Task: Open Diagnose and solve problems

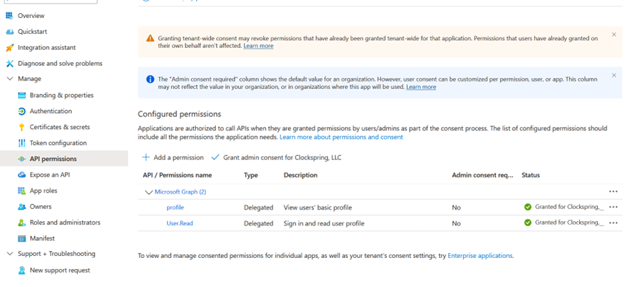Action: click(60, 63)
